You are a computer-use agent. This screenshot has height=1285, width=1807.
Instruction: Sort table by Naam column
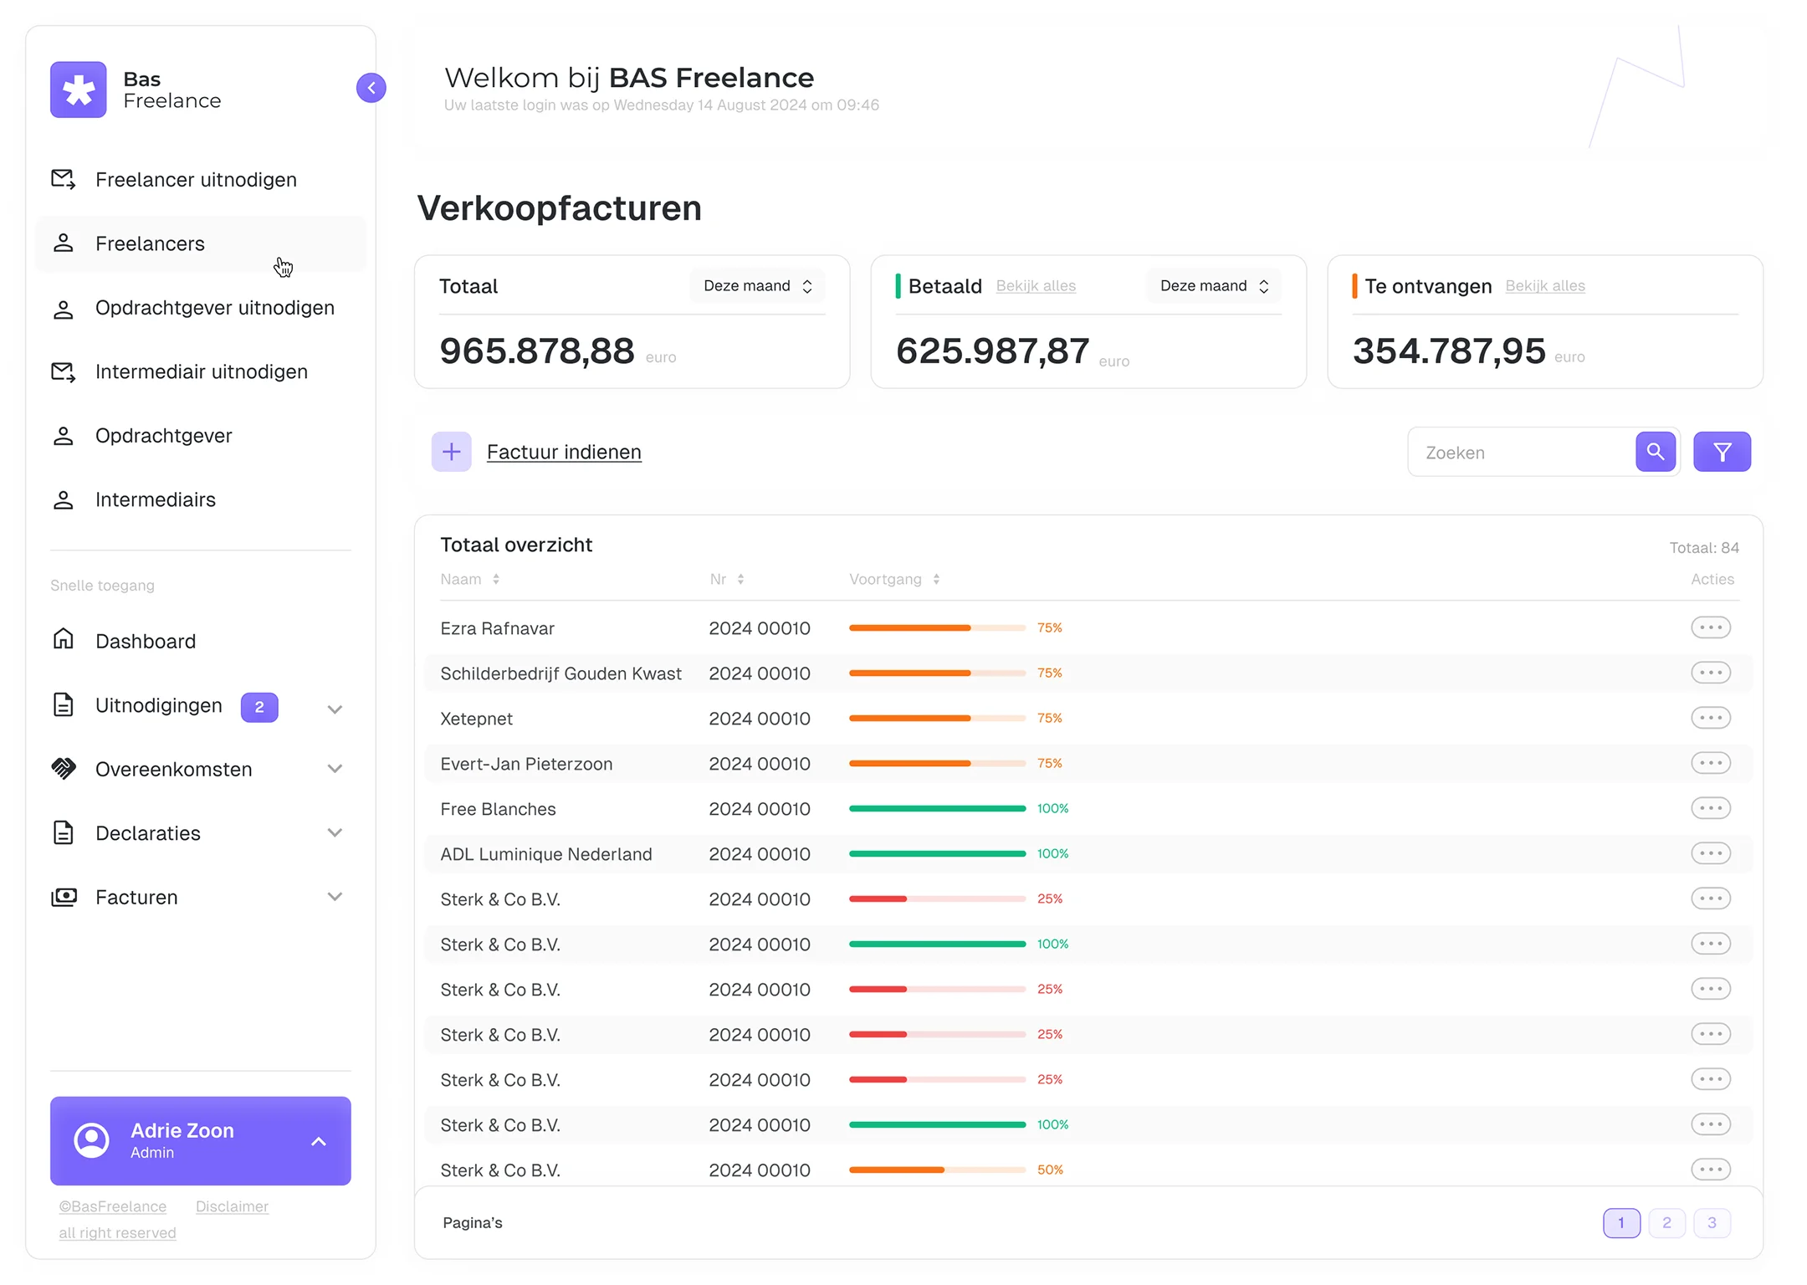[469, 579]
